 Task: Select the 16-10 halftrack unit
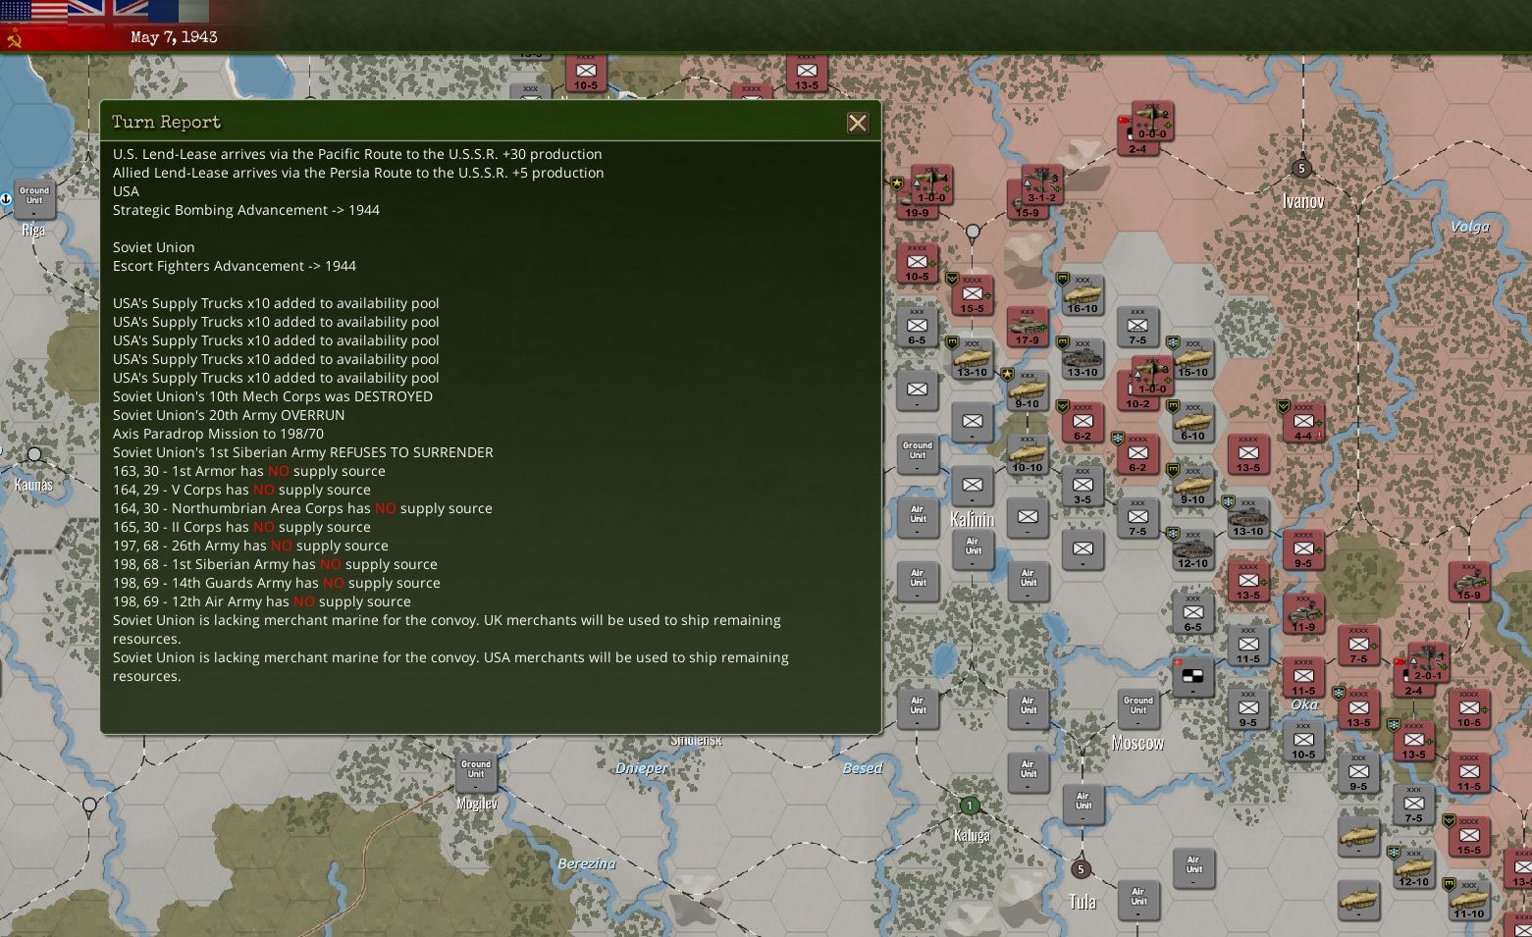click(x=1082, y=294)
